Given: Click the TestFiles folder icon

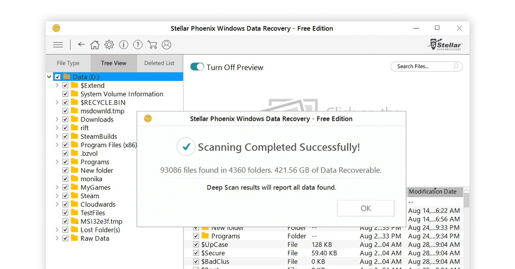Looking at the screenshot, I should tap(74, 212).
